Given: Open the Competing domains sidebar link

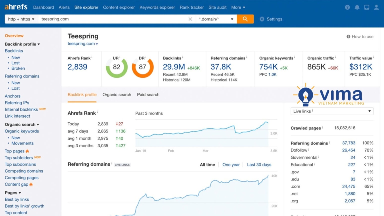Looking at the screenshot, I should click(x=24, y=171).
